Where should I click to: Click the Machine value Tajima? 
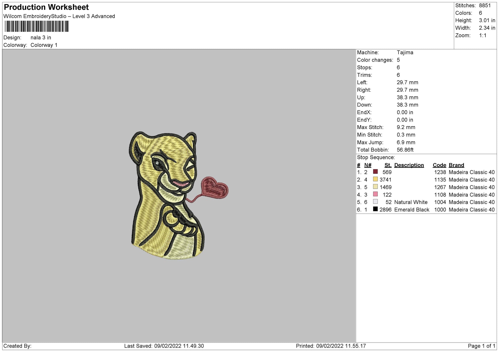(405, 52)
